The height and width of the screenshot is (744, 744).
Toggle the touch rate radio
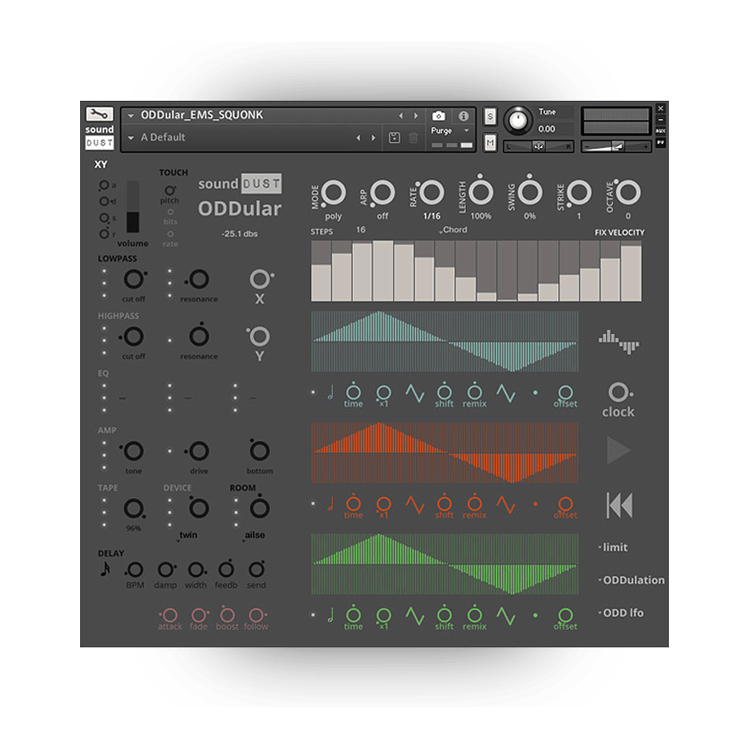[170, 234]
